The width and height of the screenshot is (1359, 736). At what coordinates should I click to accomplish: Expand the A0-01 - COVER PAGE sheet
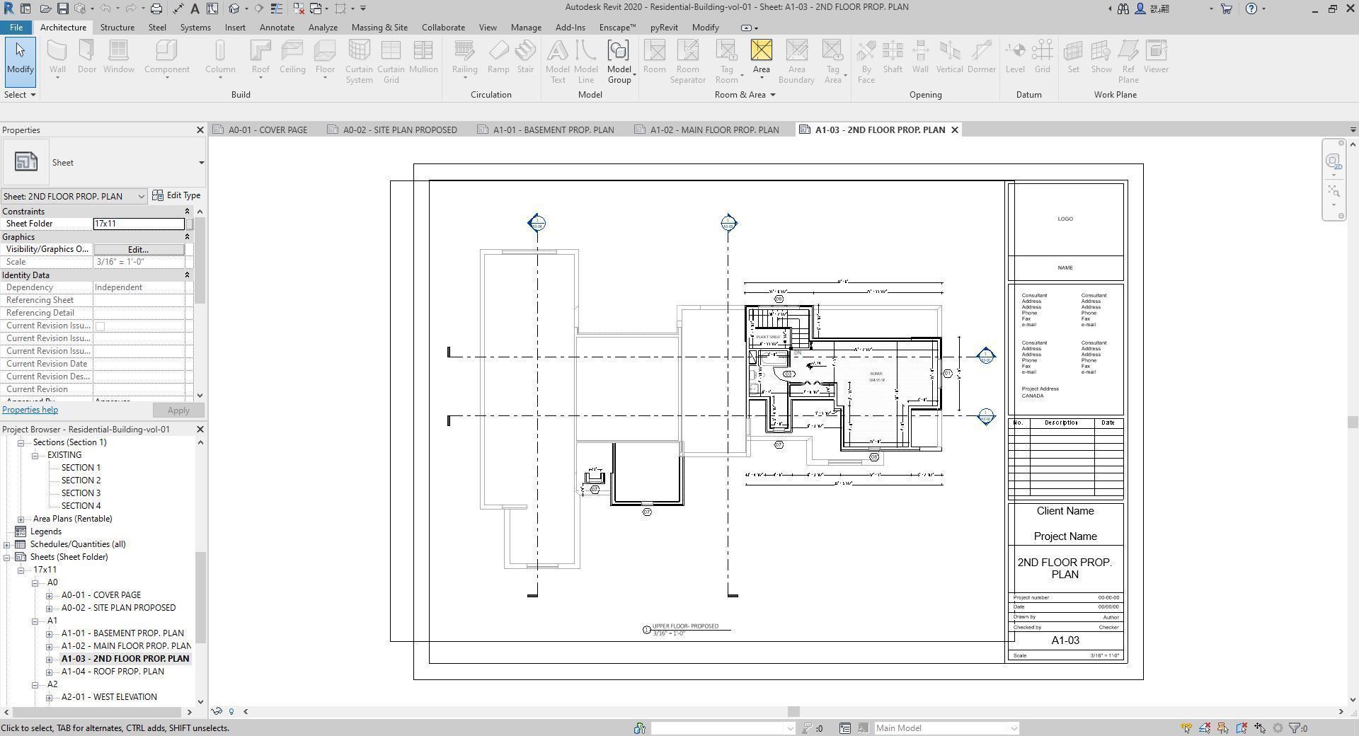pos(49,595)
